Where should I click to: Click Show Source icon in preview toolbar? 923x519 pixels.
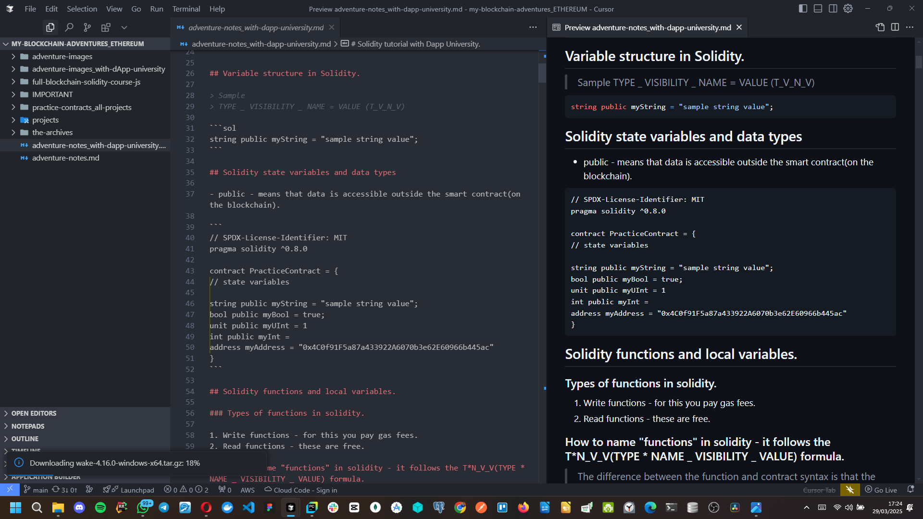click(880, 27)
